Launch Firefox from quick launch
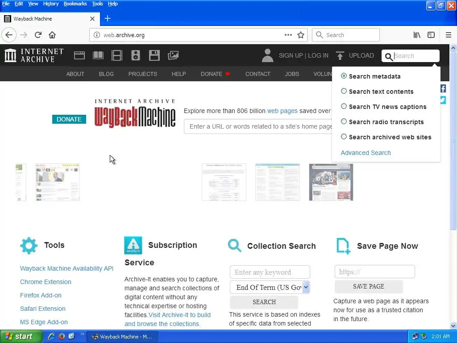Screen dimensions: 457x343 (x=62, y=336)
